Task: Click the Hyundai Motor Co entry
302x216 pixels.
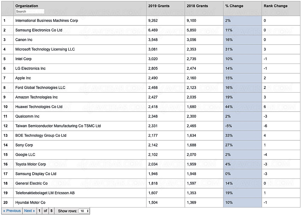Action: click(30, 203)
